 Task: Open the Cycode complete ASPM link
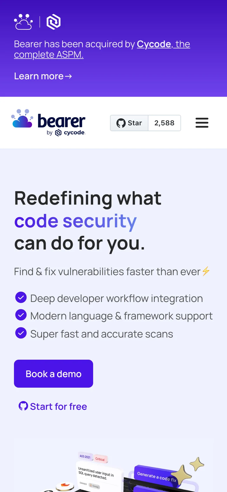[x=102, y=49]
